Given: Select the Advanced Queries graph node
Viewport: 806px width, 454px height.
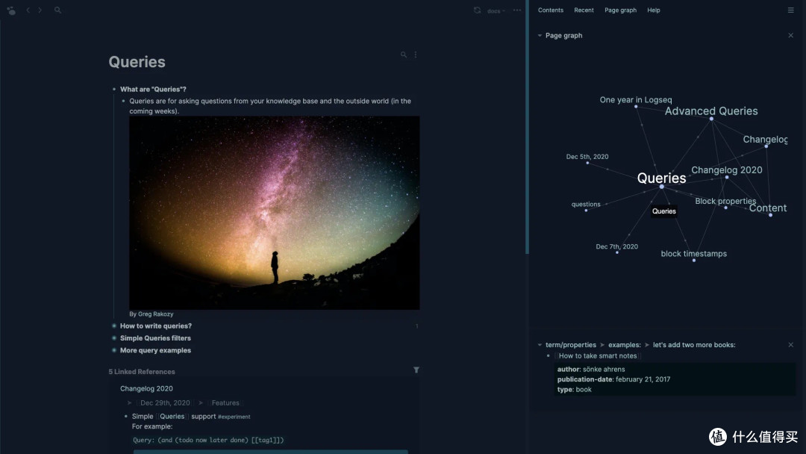Looking at the screenshot, I should pos(711,119).
